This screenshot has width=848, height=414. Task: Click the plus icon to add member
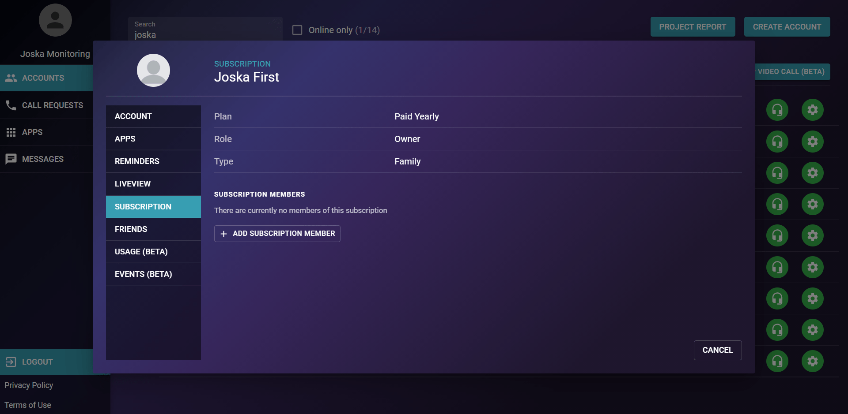point(223,234)
